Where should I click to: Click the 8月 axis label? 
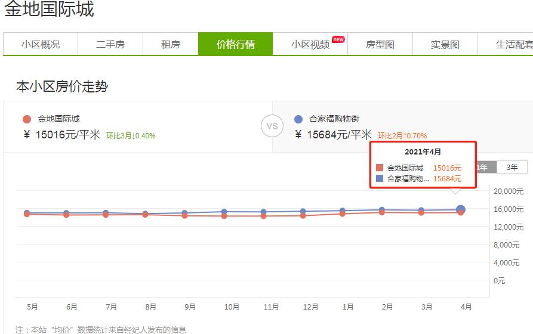(x=150, y=307)
